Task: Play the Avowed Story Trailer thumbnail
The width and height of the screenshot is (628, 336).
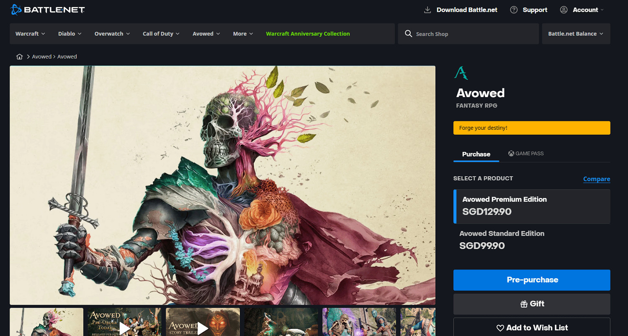Action: pyautogui.click(x=203, y=322)
